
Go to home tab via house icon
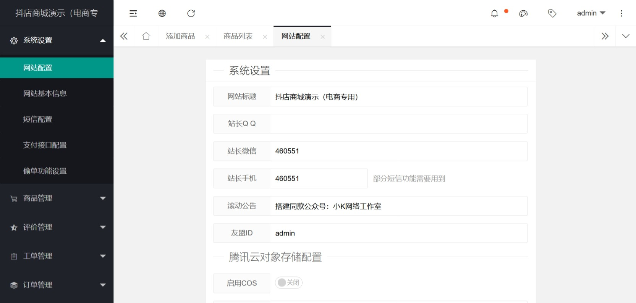[146, 36]
